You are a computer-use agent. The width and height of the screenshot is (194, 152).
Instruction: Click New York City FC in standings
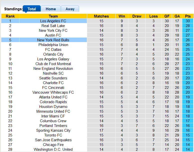pos(53,31)
